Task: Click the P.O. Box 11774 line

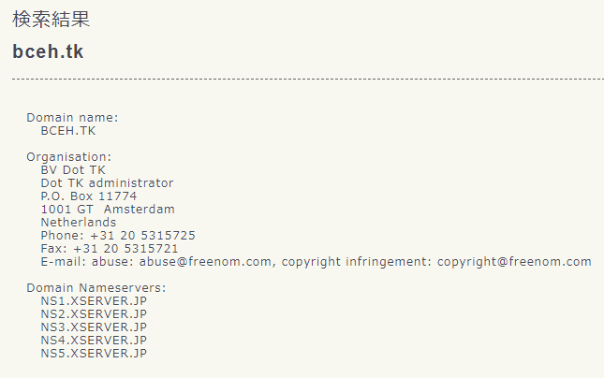Action: tap(89, 196)
